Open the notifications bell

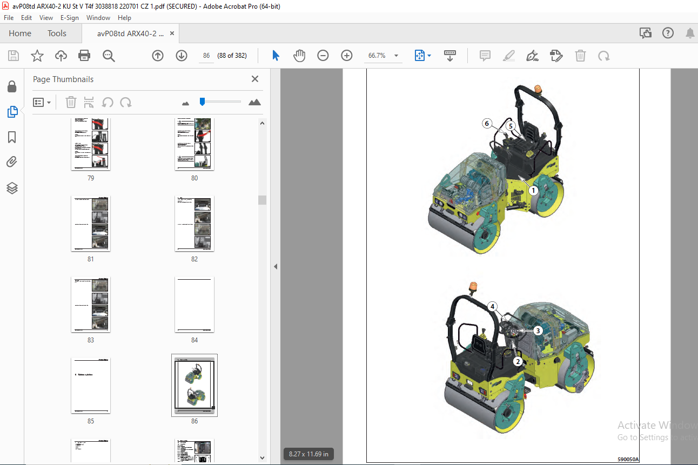pos(690,33)
